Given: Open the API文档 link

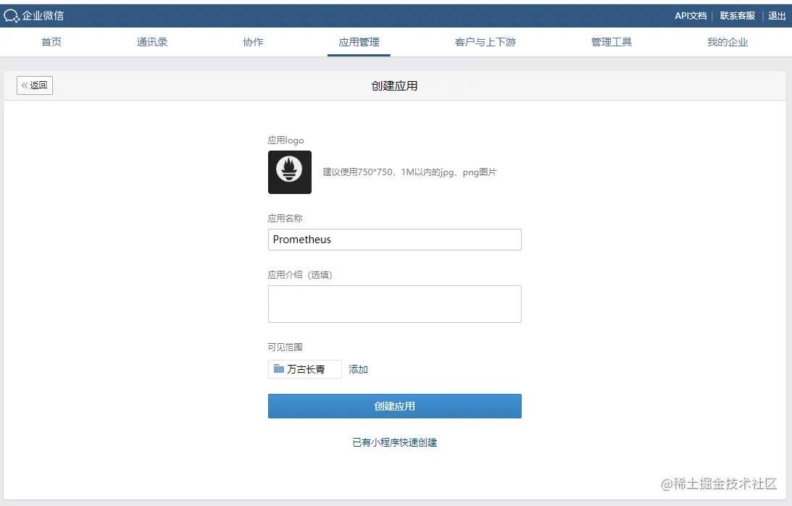Looking at the screenshot, I should (691, 16).
